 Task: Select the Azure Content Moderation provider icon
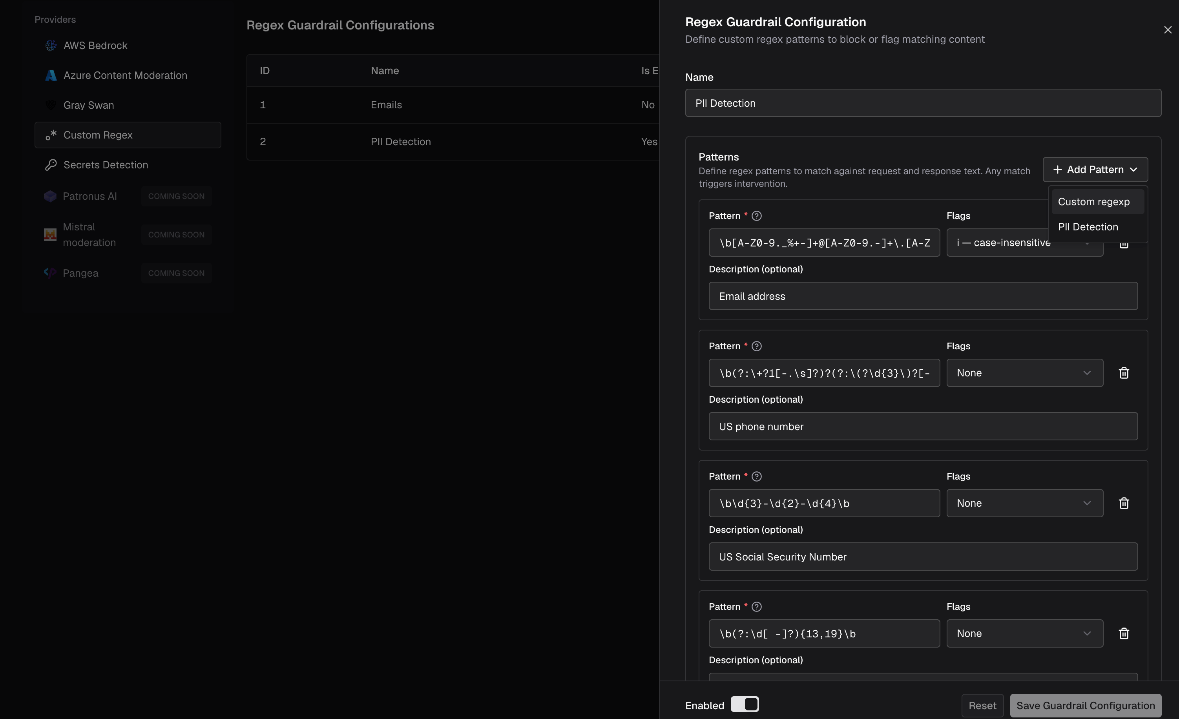(51, 75)
